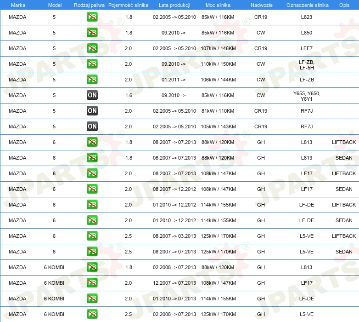The image size is (359, 322).
Task: Click the petrol icon in the 6 KOMBI LF-DE row
Action: (x=92, y=298)
